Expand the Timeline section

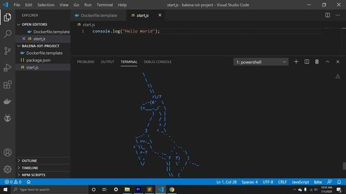coord(28,168)
